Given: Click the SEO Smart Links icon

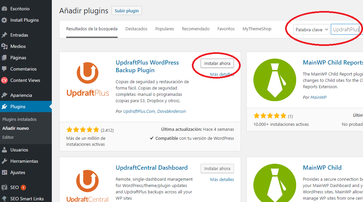Looking at the screenshot, I should point(4,199).
